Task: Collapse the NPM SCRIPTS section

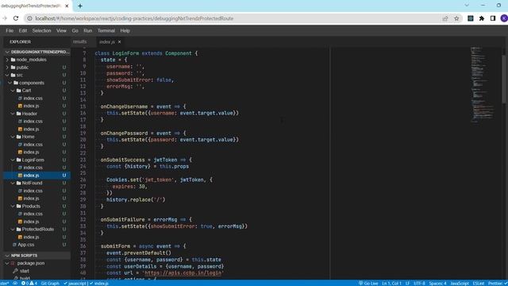Action: (7, 256)
